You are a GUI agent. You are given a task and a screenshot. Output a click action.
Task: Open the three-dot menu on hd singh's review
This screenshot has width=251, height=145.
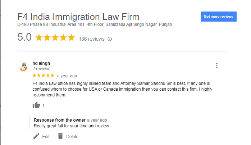click(x=217, y=65)
